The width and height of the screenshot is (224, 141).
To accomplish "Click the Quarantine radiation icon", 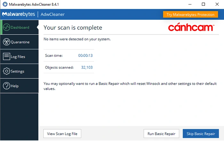I will (7, 42).
